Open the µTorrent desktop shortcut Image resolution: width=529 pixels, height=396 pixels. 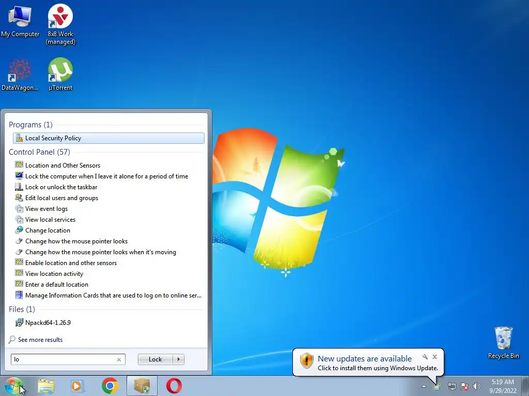pos(60,75)
